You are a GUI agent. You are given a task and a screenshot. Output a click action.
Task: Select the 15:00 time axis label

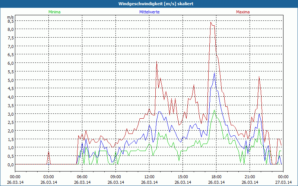click(183, 177)
